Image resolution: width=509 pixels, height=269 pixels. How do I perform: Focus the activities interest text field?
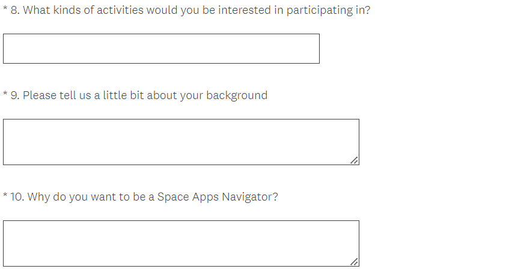point(161,49)
